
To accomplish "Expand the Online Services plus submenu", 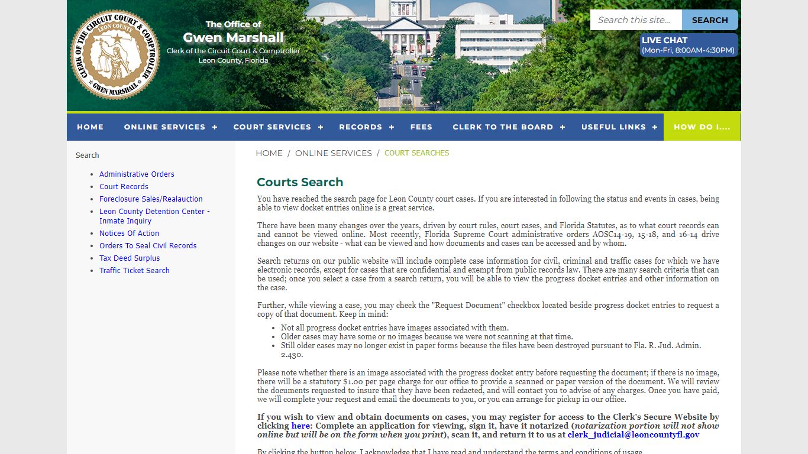I will pos(215,127).
